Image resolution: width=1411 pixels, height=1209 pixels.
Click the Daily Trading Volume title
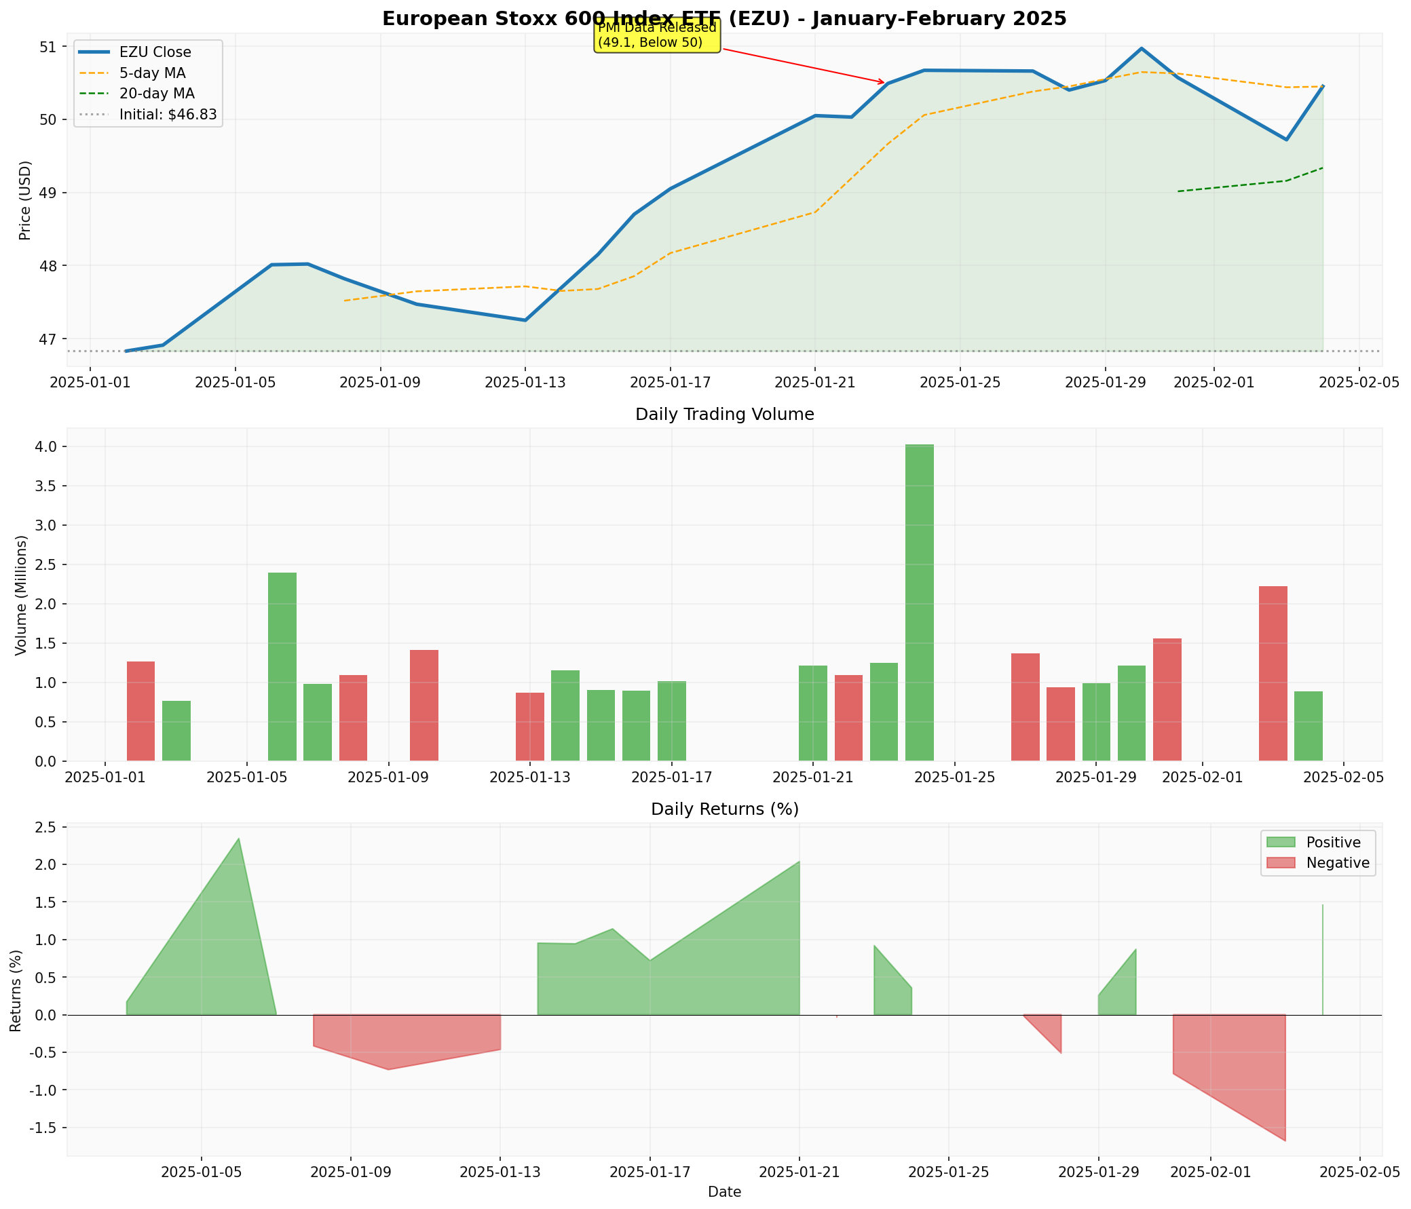[724, 415]
